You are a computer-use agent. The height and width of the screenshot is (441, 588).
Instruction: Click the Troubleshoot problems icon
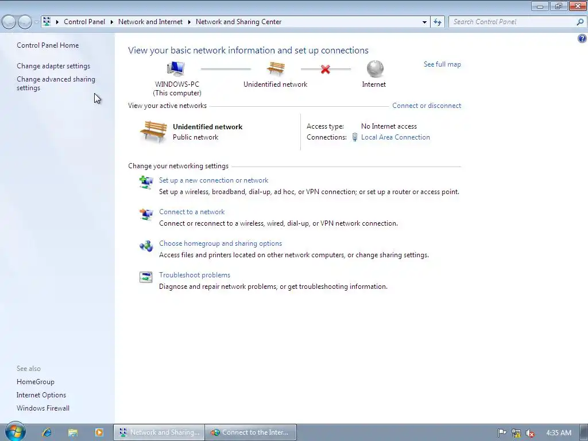pos(146,277)
